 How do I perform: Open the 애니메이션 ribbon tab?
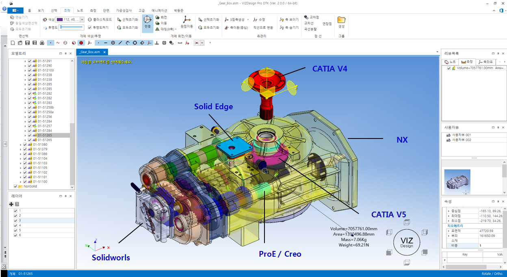point(159,10)
